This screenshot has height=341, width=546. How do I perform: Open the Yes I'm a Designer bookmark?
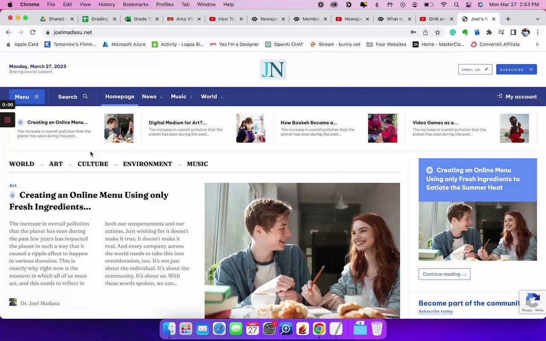tap(235, 44)
